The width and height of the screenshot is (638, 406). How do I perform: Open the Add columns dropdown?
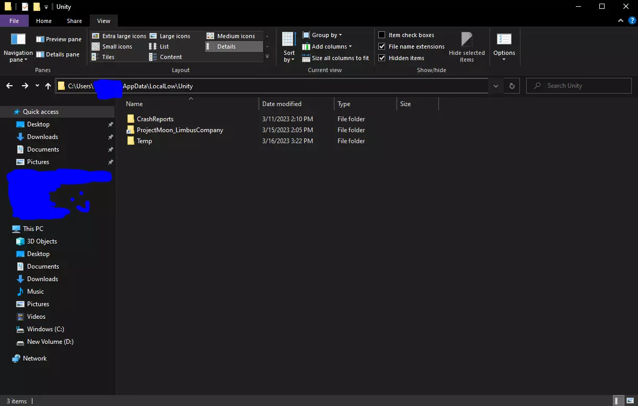[x=327, y=47]
